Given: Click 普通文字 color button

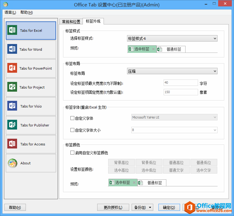Looking at the screenshot, I should pyautogui.click(x=176, y=170).
